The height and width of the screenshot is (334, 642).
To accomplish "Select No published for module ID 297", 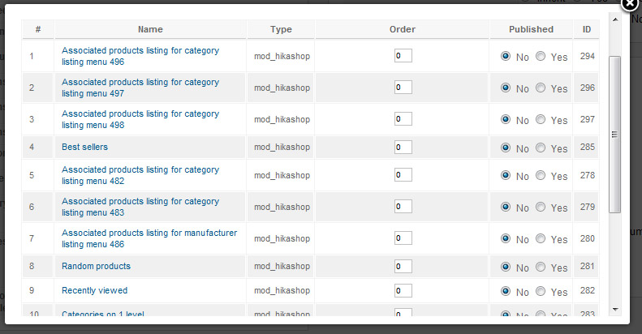I will 506,119.
